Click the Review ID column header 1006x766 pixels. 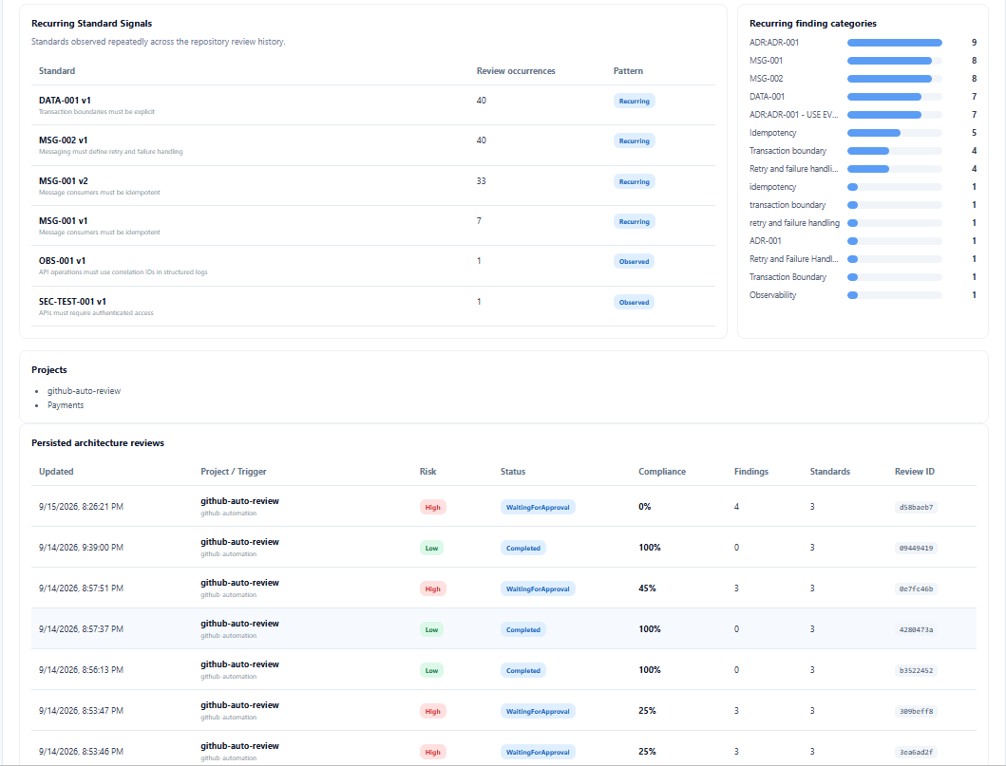914,472
